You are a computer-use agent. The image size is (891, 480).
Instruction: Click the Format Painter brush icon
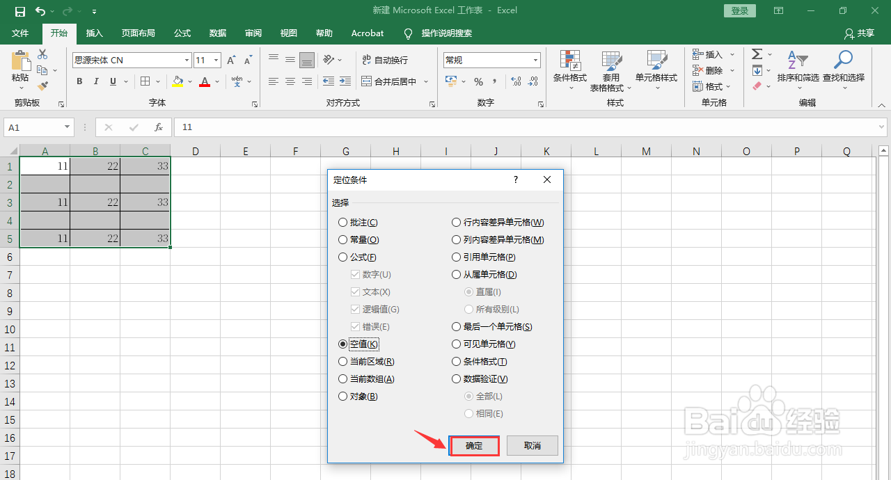(42, 86)
